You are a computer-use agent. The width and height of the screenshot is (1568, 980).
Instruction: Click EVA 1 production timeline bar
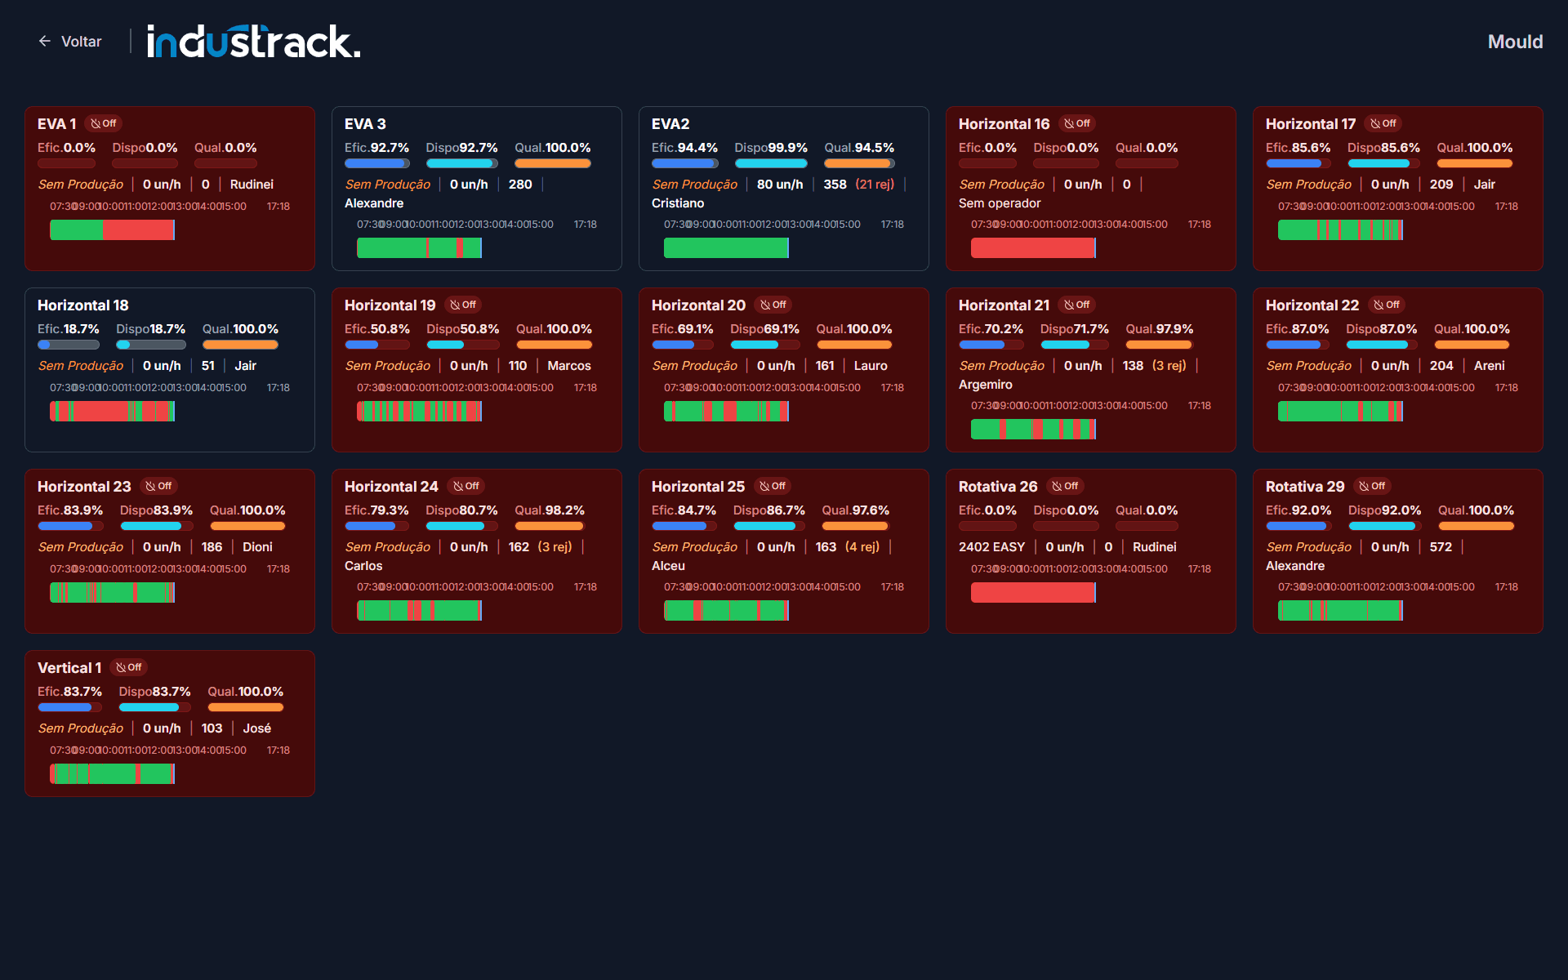pyautogui.click(x=113, y=230)
